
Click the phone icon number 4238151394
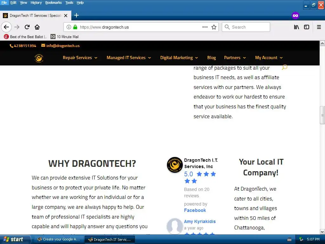click(23, 46)
